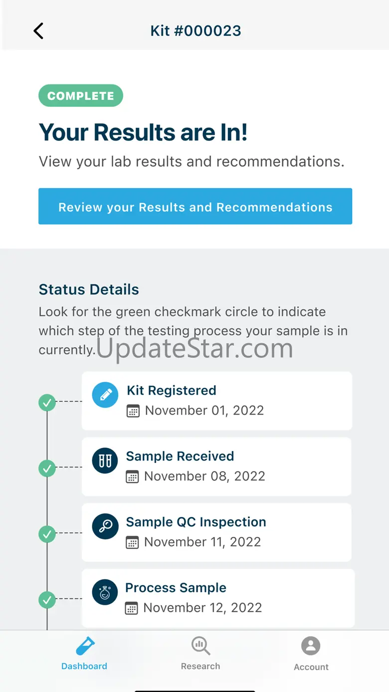Tap the Kit #000023 header title
The width and height of the screenshot is (389, 692).
195,31
